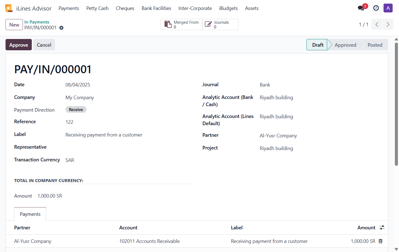
Task: Open the conversations chat icon with badge
Action: tap(361, 8)
